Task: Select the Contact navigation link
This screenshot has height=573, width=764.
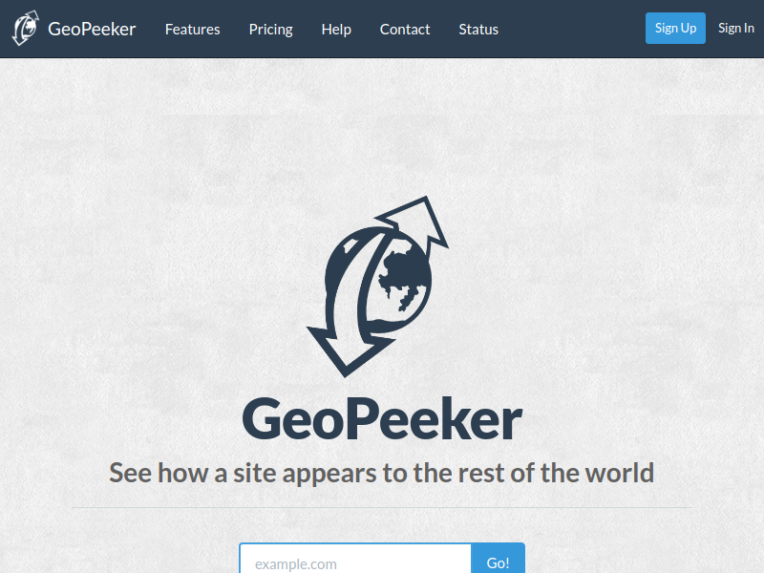Action: coord(405,30)
